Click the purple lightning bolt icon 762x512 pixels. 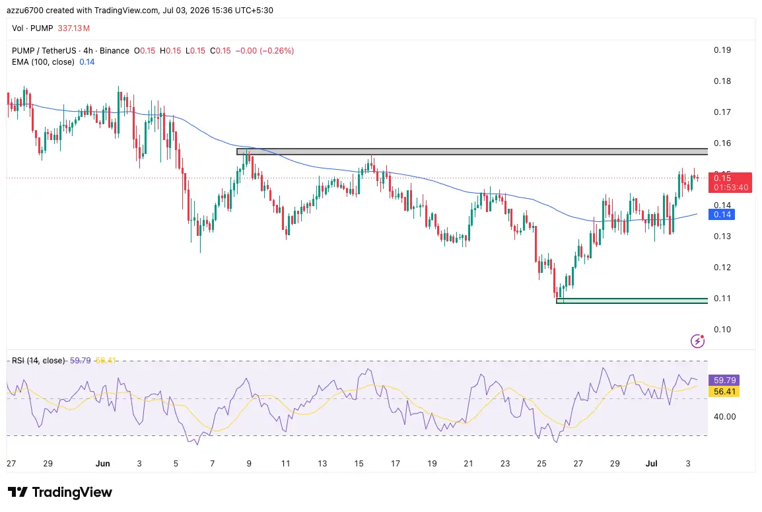697,341
